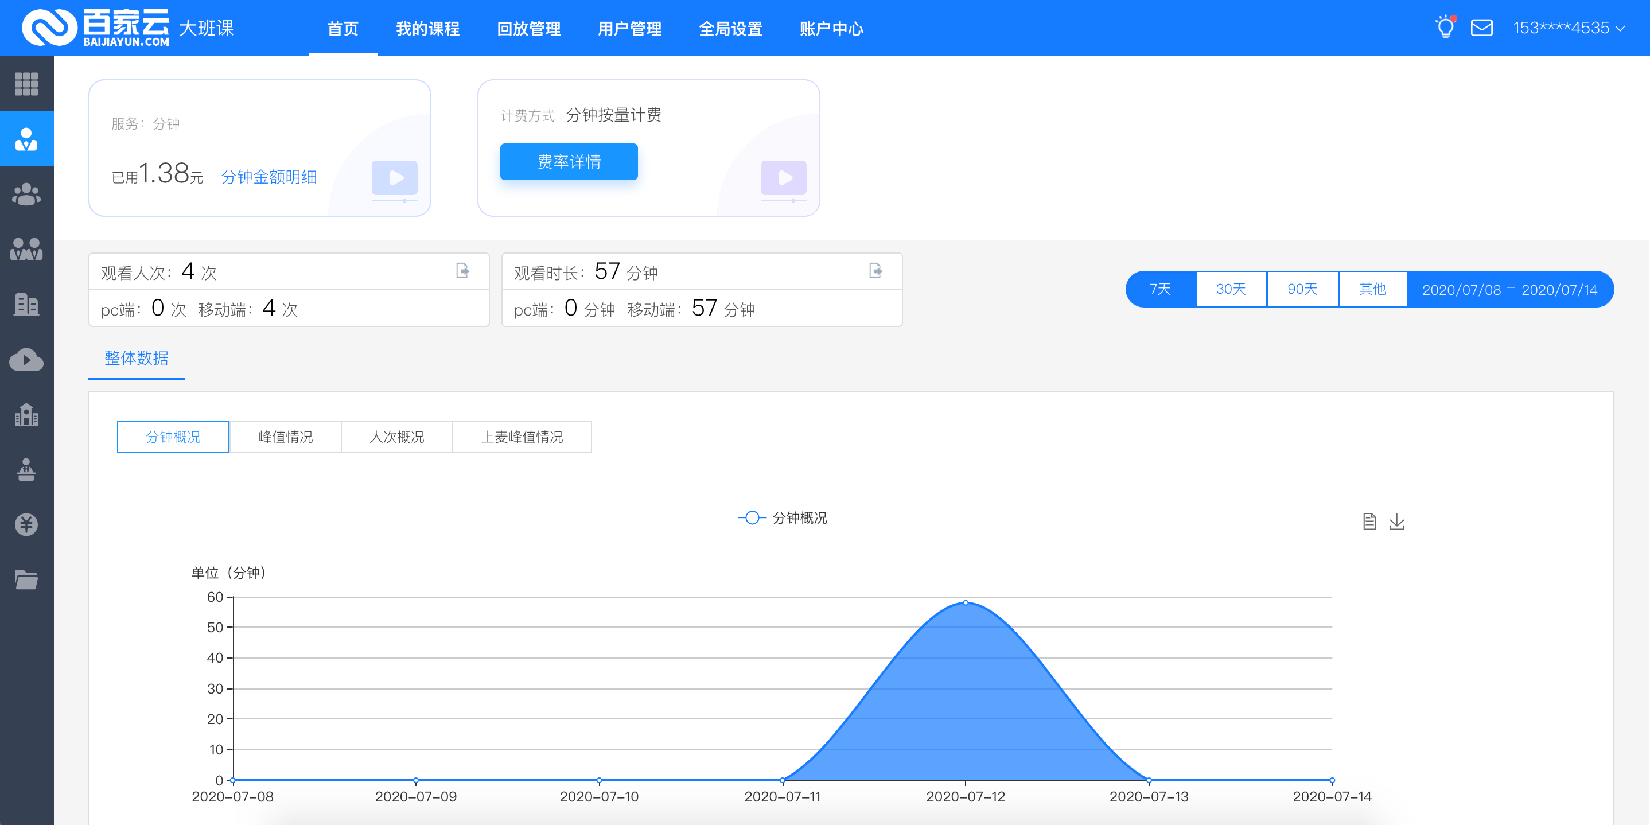Select the 其他 range button
This screenshot has height=825, width=1650.
[x=1373, y=289]
